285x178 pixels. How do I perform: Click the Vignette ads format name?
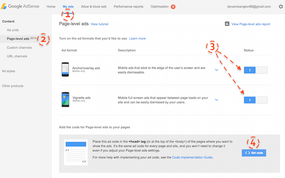pos(81,98)
